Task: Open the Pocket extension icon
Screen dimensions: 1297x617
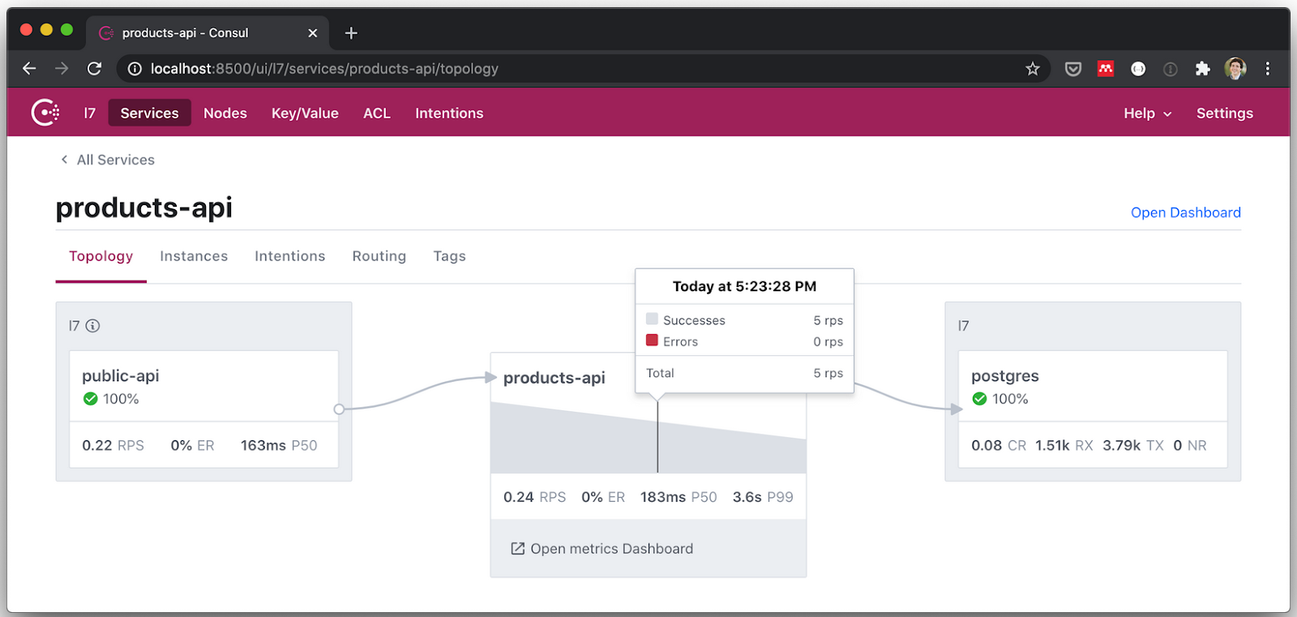Action: pos(1073,69)
